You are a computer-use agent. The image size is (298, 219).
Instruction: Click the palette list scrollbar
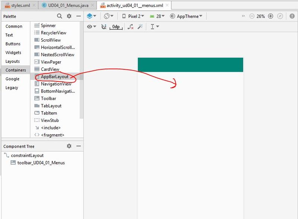82,70
